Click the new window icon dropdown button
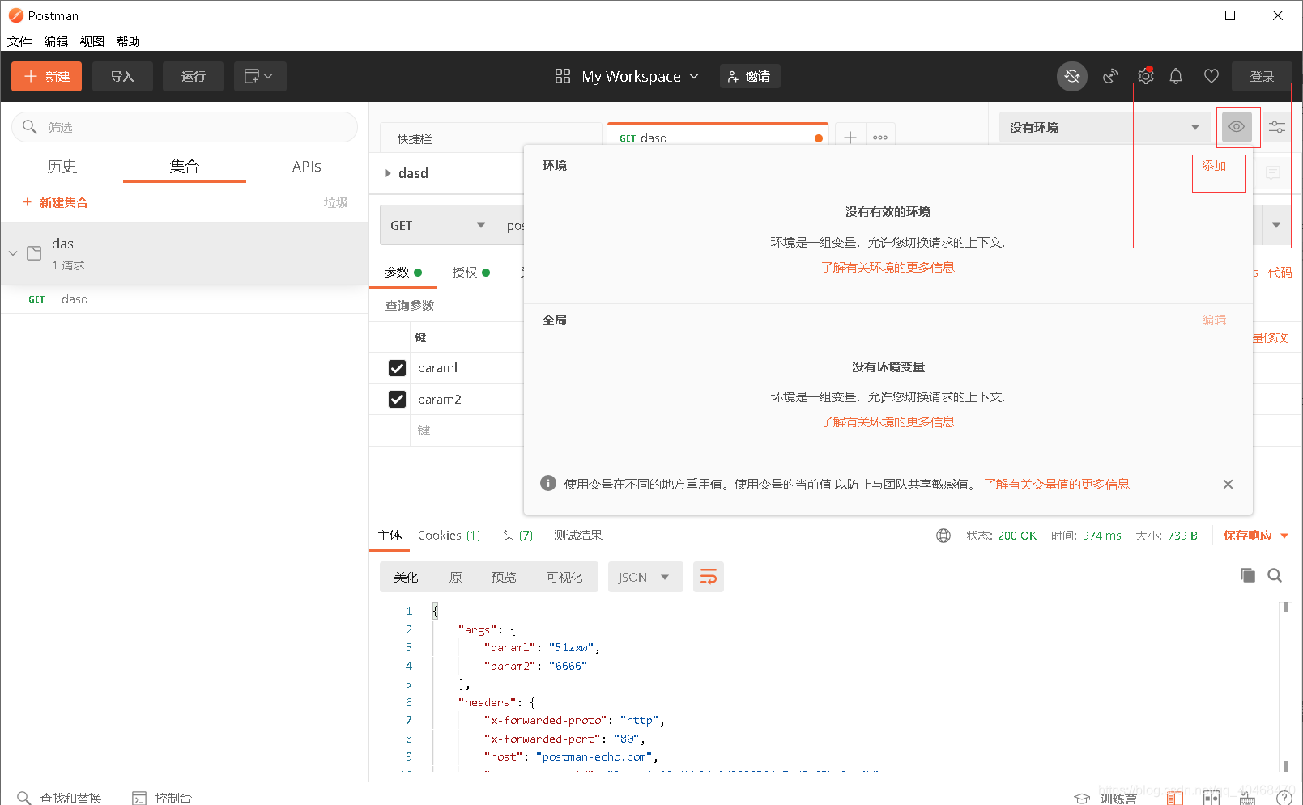Screen dimensions: 1303x805 point(260,76)
